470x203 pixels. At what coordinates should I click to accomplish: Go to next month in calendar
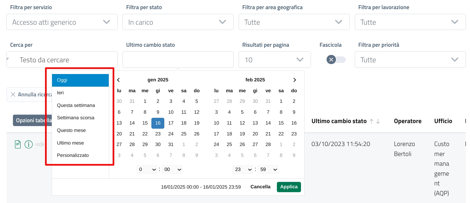295,80
